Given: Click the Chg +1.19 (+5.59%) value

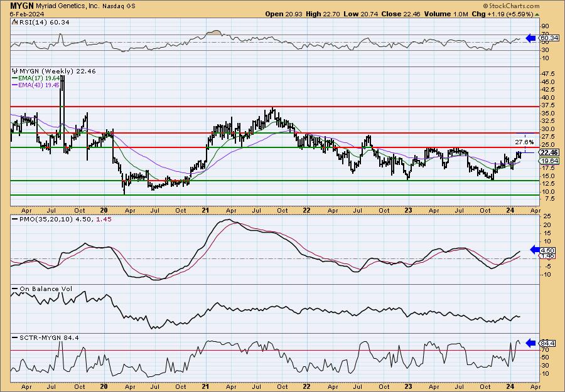Looking at the screenshot, I should coord(502,14).
